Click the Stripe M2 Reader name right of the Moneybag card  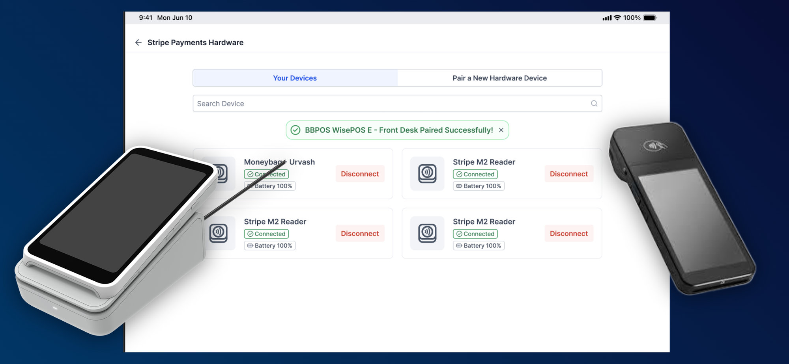click(x=484, y=162)
